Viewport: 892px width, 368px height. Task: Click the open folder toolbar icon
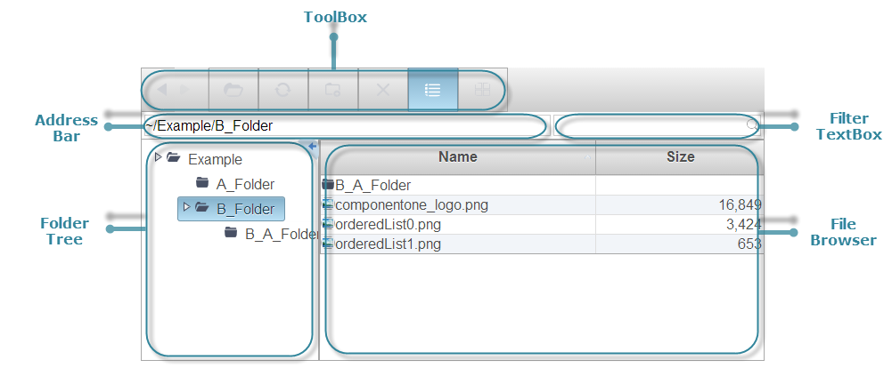pos(233,90)
